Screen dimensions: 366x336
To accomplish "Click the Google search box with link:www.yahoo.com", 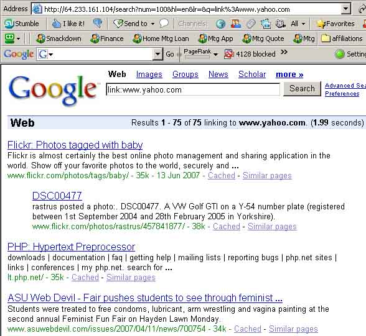I will coord(193,89).
